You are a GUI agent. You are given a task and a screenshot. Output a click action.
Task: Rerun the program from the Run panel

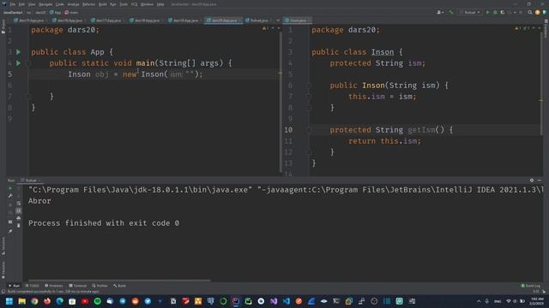click(10, 188)
